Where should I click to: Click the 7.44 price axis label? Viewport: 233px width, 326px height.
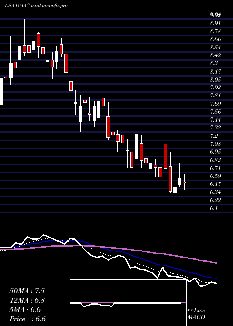215,120
